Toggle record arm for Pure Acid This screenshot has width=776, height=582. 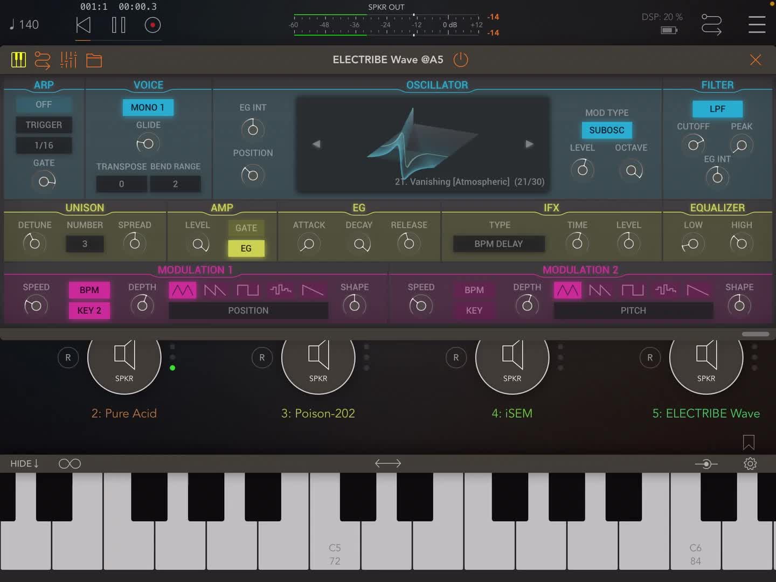(68, 357)
